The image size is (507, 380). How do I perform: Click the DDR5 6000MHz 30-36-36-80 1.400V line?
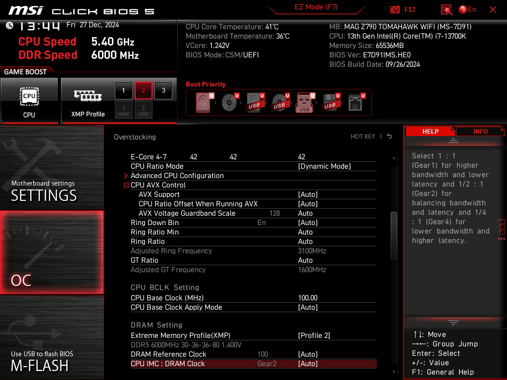tap(186, 345)
